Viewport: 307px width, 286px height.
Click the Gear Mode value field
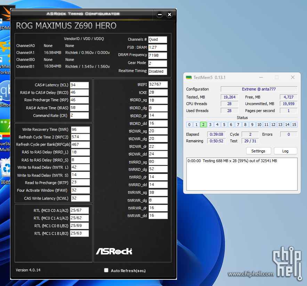point(157,63)
